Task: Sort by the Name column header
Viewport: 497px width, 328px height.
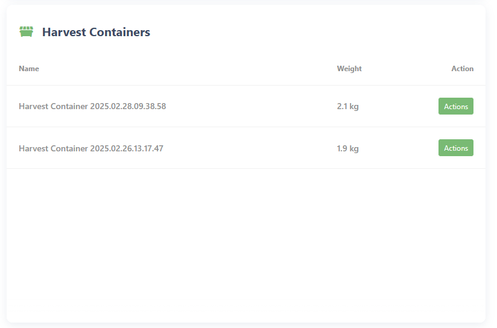Action: (29, 69)
